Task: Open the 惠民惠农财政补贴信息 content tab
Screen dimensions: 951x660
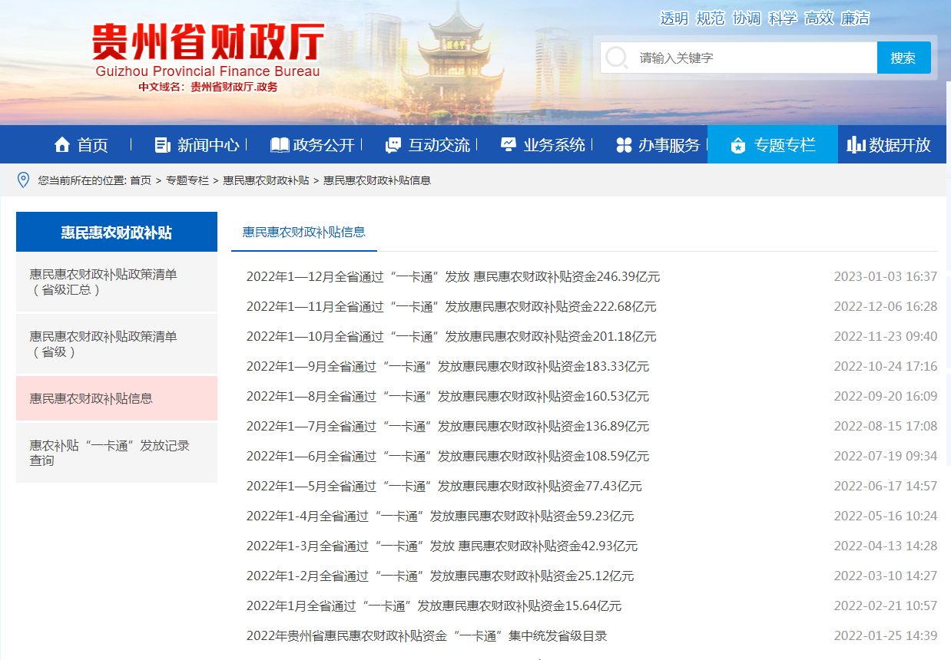Action: point(304,232)
